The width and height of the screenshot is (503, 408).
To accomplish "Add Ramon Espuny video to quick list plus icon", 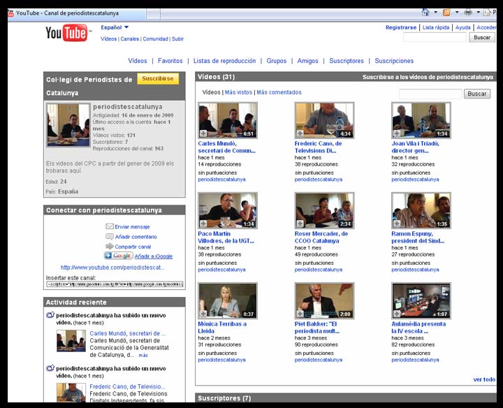I will [x=397, y=224].
